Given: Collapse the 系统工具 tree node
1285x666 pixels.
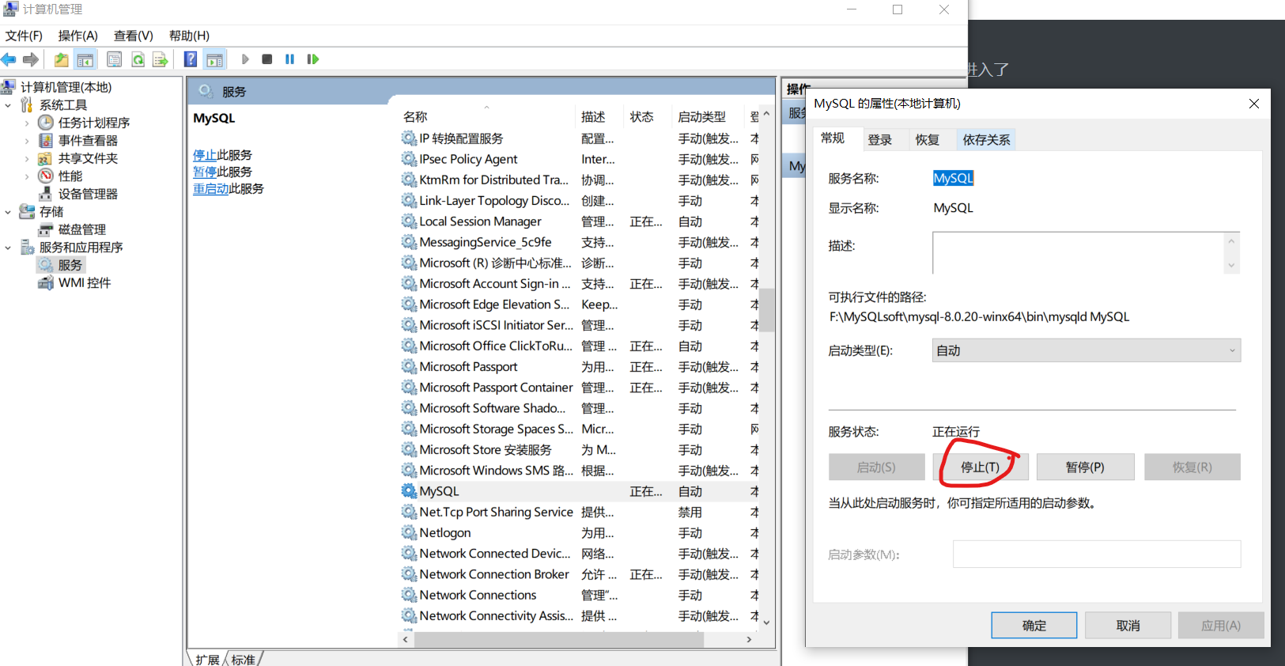Looking at the screenshot, I should (8, 105).
